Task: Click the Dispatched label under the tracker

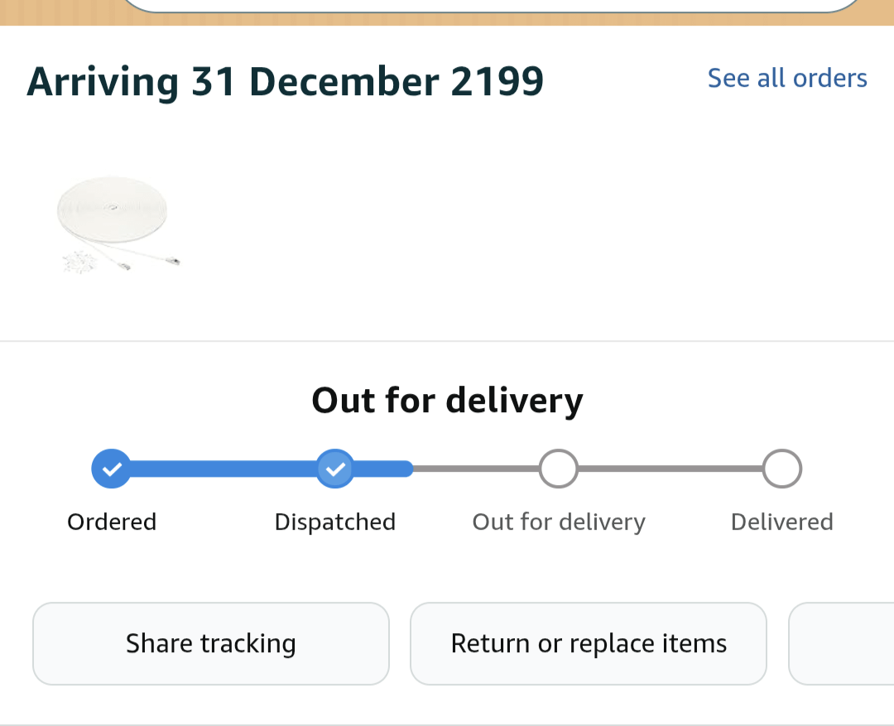Action: click(x=335, y=522)
